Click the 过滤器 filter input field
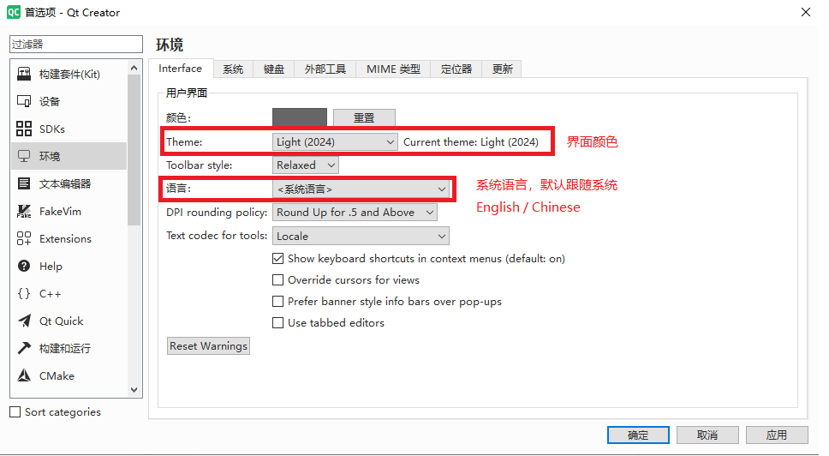 (x=76, y=44)
